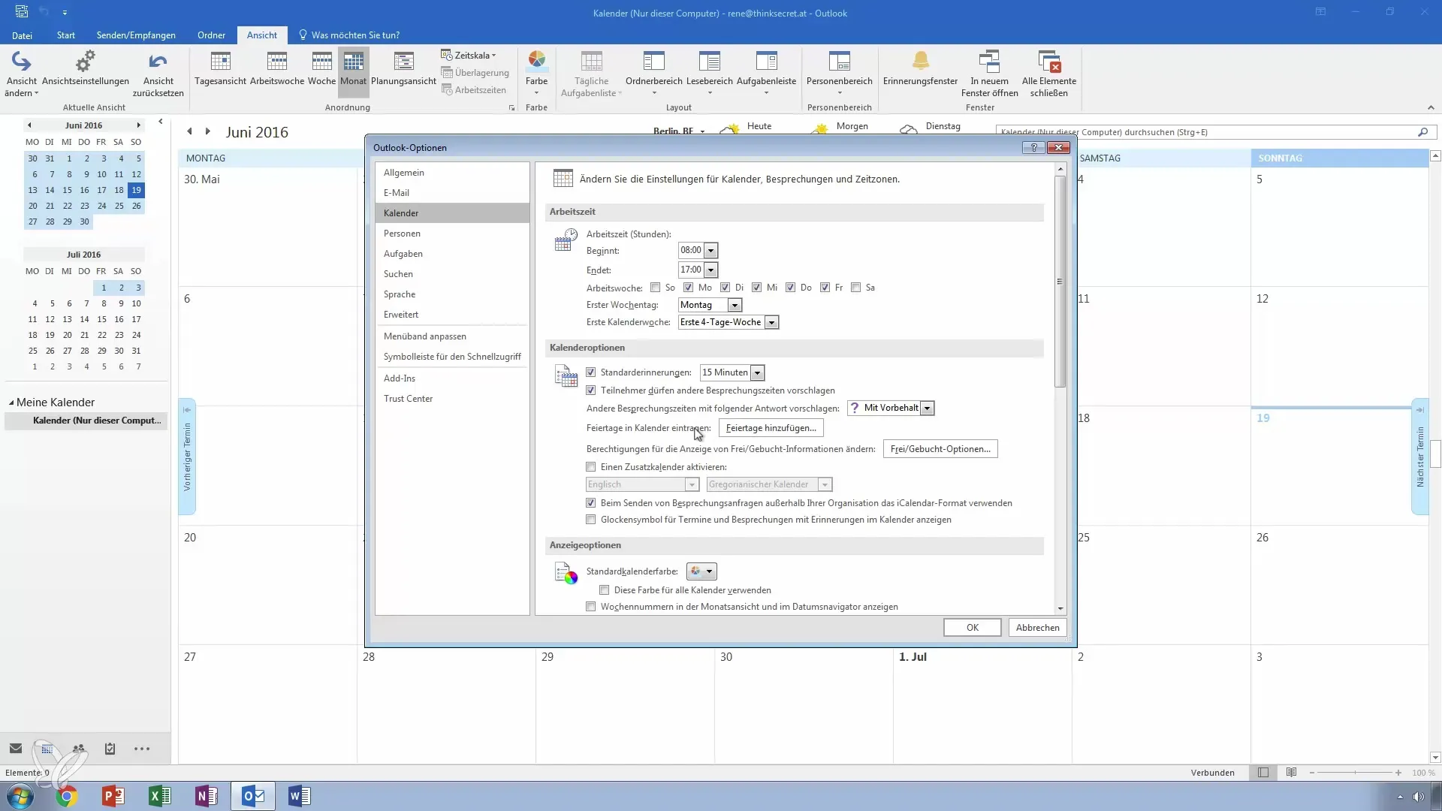The image size is (1442, 811).
Task: Toggle Sa workweek checkbox
Action: tap(855, 288)
